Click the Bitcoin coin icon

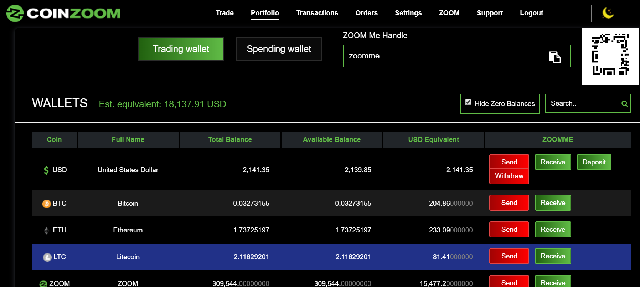(47, 204)
